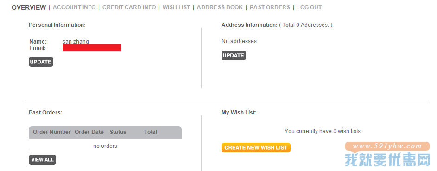Click View All past orders
The width and height of the screenshot is (437, 171).
42,159
